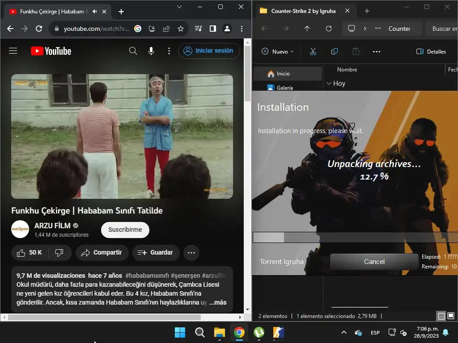Go forward in Chrome browser
Viewport: 458px width, 343px height.
pyautogui.click(x=25, y=29)
